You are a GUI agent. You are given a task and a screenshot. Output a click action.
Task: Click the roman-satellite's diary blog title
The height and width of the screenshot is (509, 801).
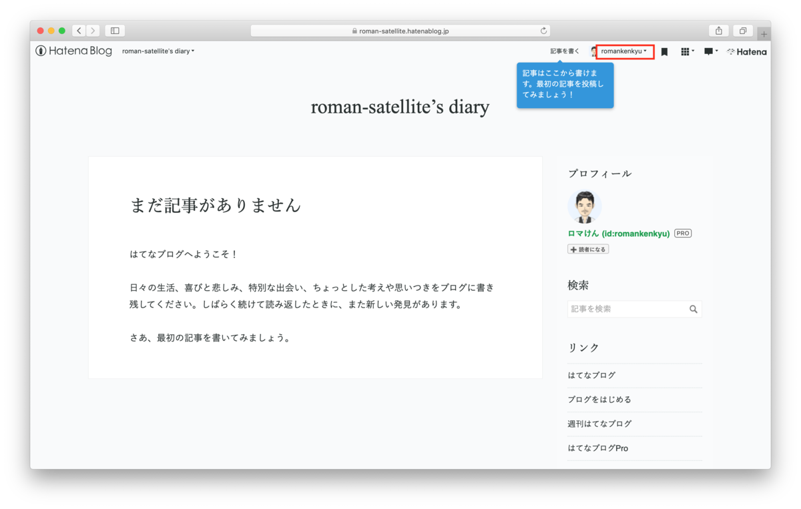(x=400, y=107)
